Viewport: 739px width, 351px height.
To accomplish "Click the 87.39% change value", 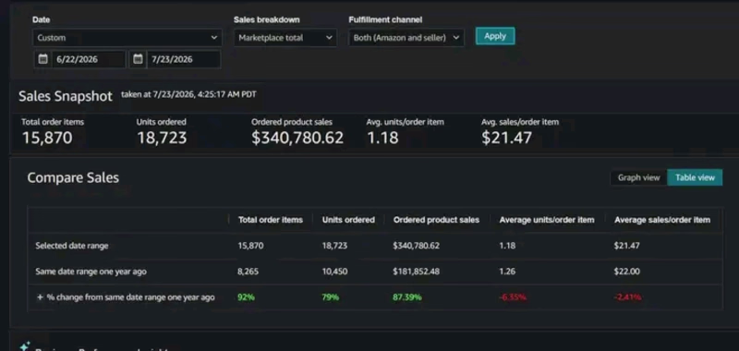I will (407, 297).
